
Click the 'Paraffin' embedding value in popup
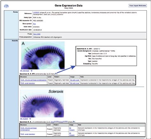[95, 64]
